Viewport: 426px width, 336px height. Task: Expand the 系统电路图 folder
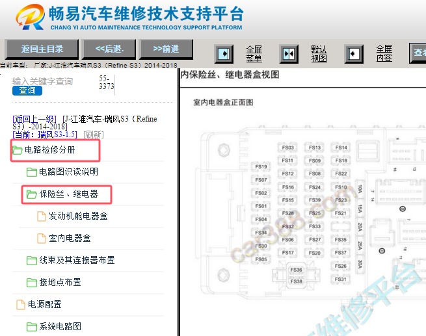click(x=60, y=326)
